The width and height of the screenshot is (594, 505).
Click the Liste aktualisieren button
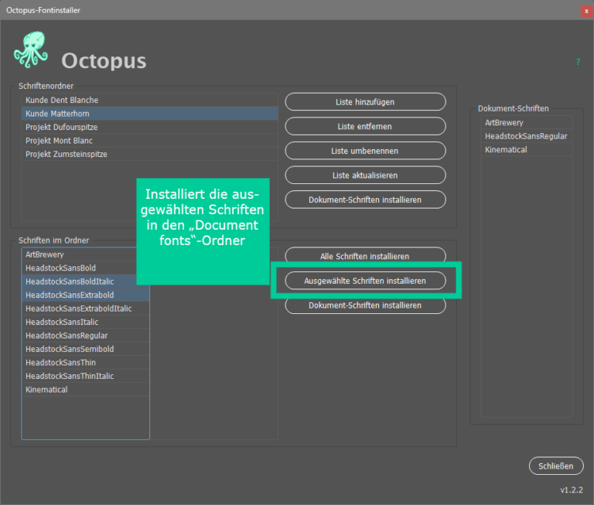click(365, 176)
